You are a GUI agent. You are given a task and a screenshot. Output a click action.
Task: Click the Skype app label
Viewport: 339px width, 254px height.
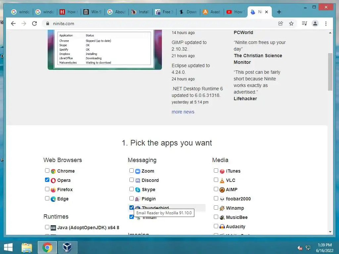pos(148,190)
